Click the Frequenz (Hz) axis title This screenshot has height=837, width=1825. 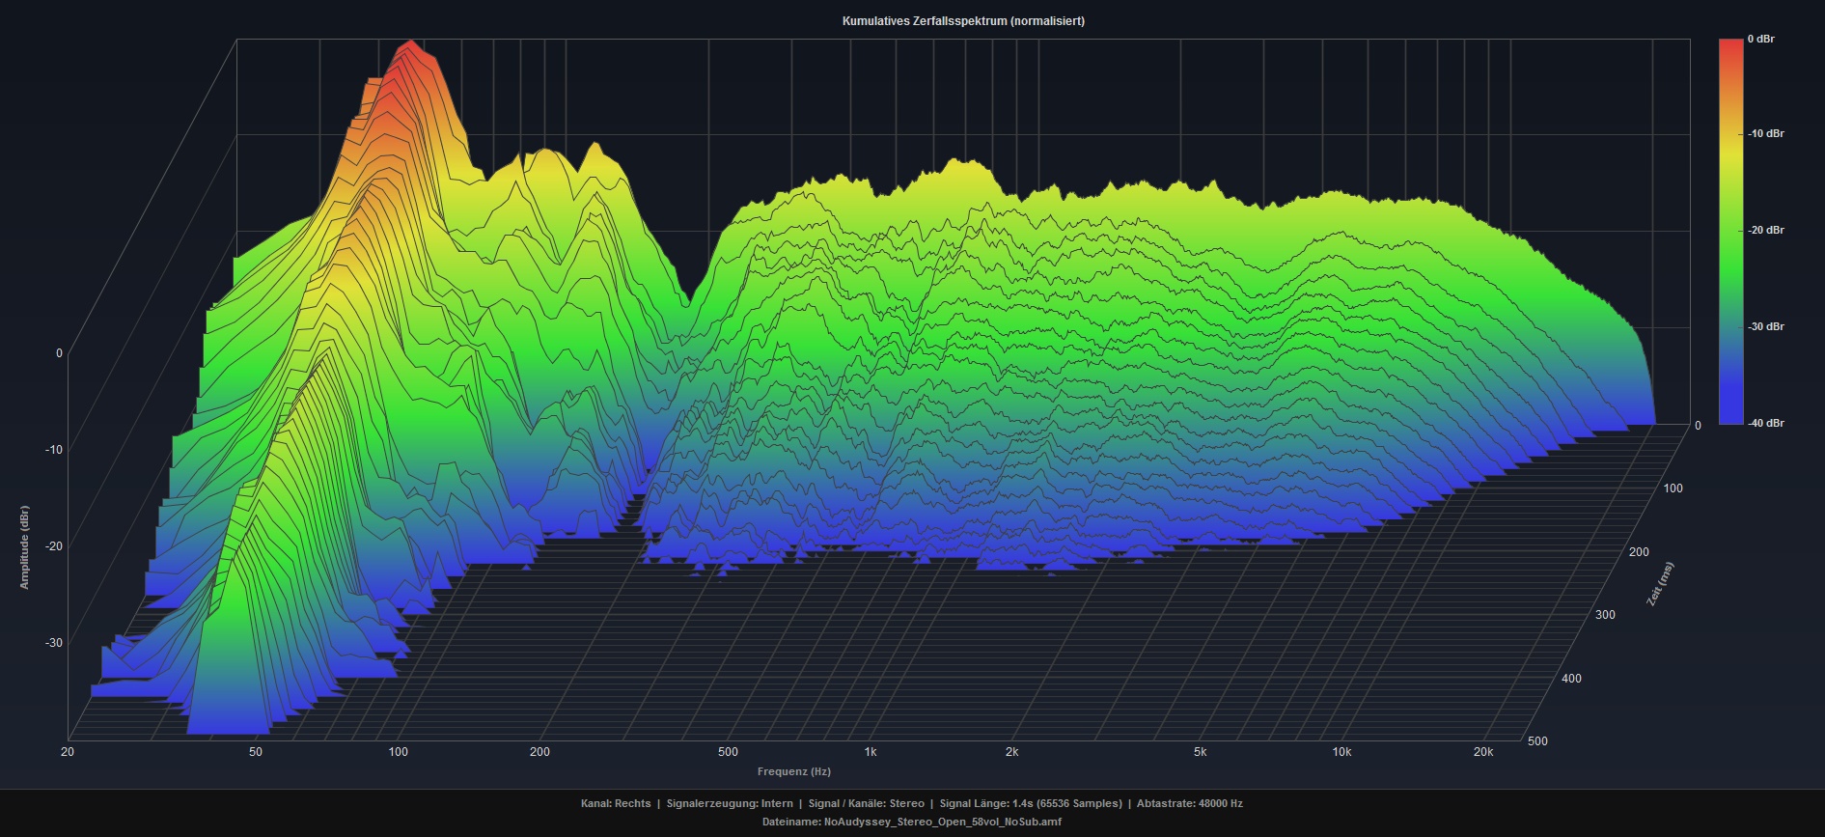[x=793, y=771]
